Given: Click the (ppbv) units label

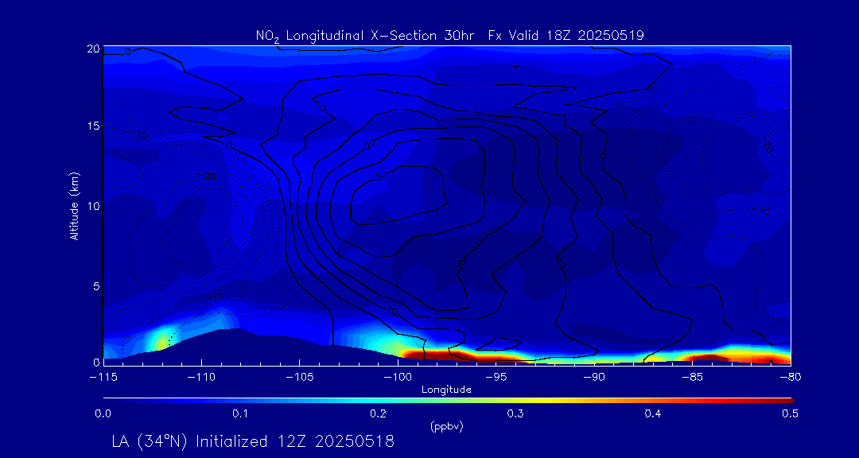Looking at the screenshot, I should coord(446,428).
